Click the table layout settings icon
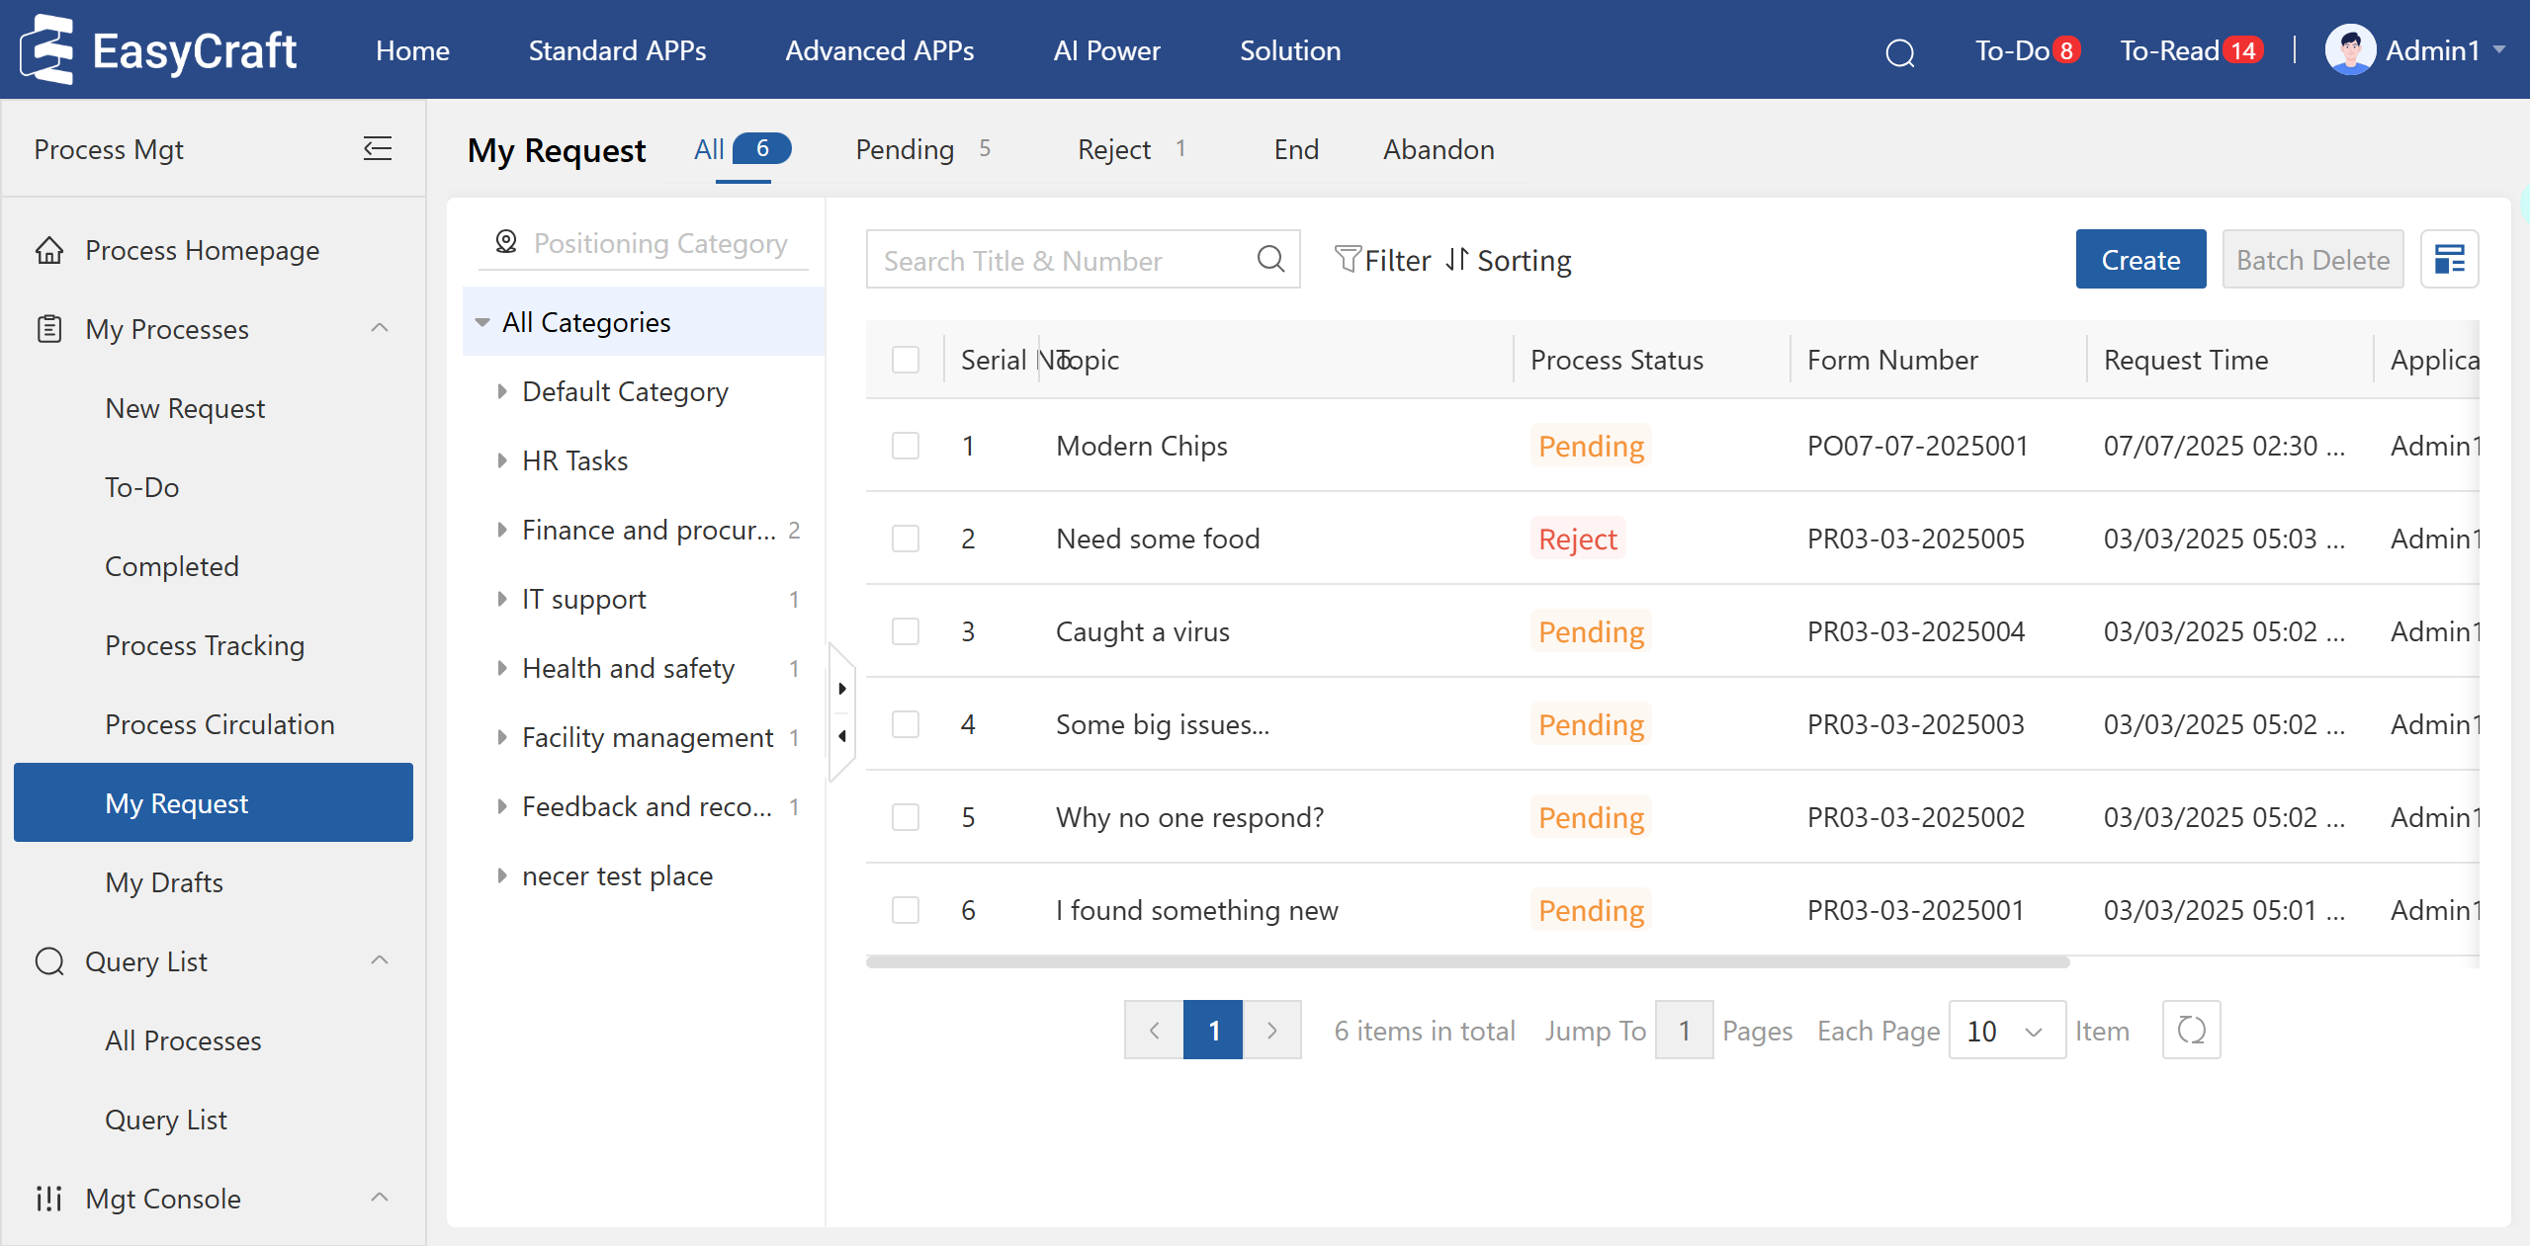The image size is (2530, 1246). pos(2448,260)
